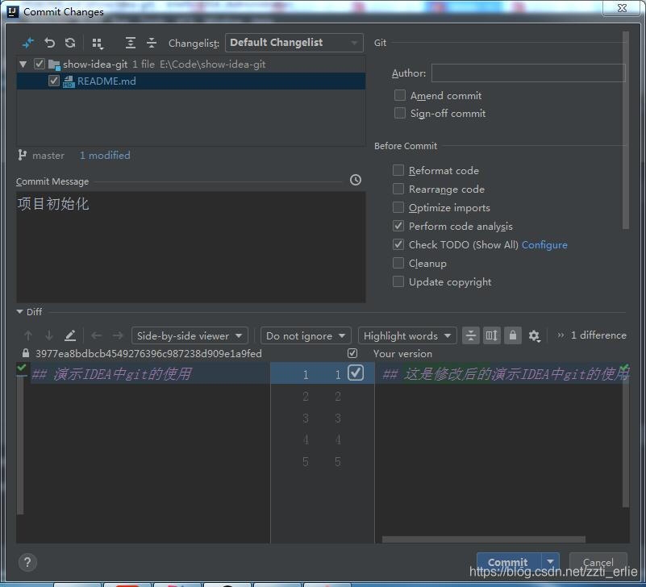Tick the Reformat code checkbox
Image resolution: width=646 pixels, height=587 pixels.
(x=398, y=171)
